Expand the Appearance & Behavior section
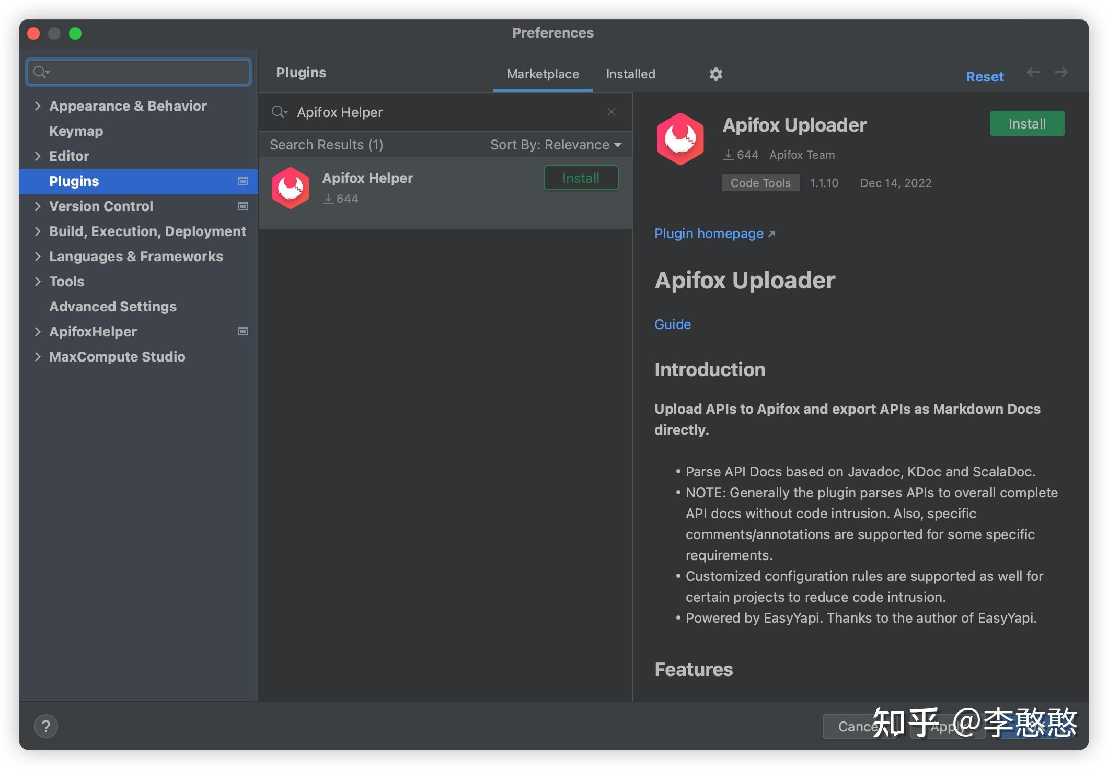 pos(38,106)
